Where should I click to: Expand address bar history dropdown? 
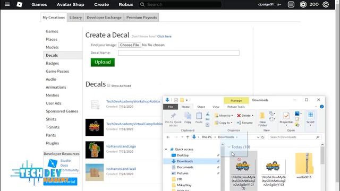coord(258,137)
